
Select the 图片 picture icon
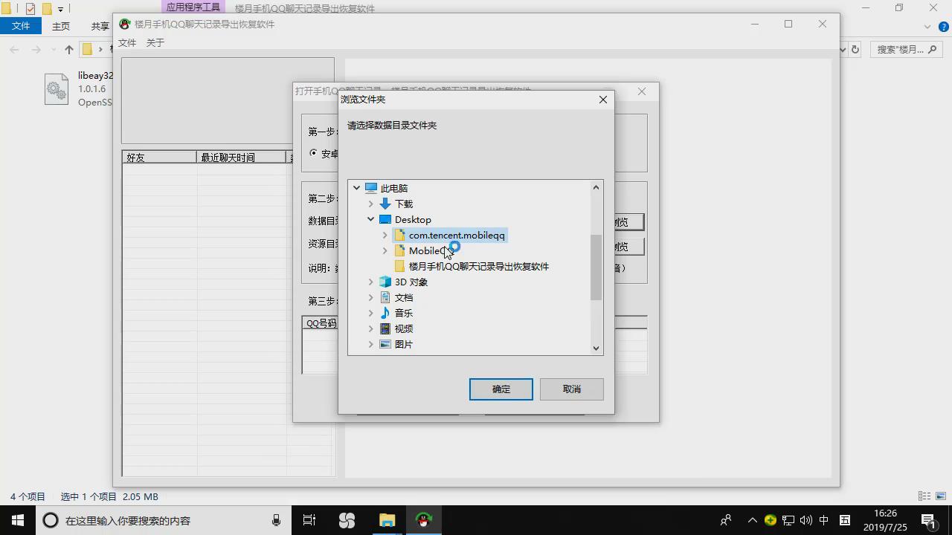point(385,344)
